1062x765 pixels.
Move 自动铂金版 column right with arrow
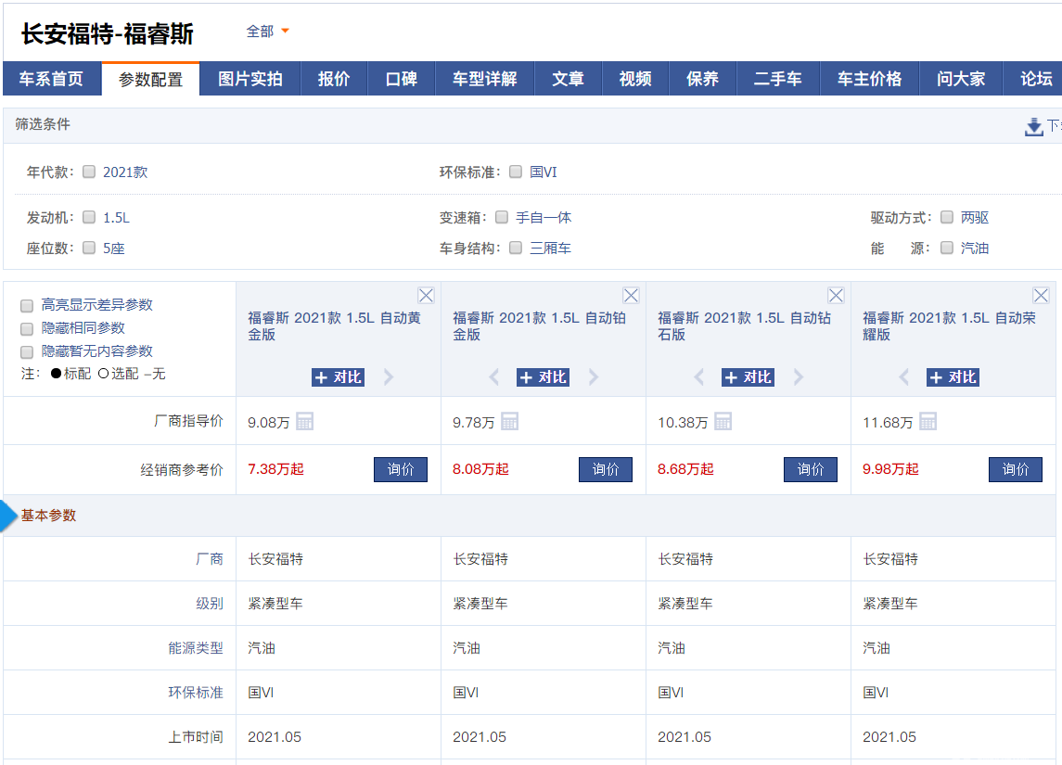click(x=594, y=377)
